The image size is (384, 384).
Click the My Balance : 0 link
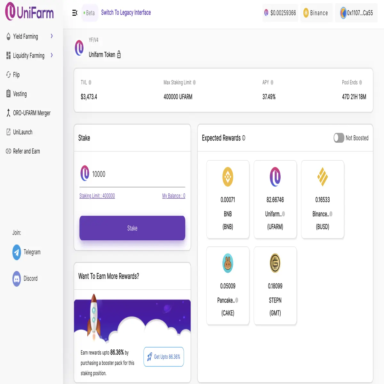click(x=174, y=196)
